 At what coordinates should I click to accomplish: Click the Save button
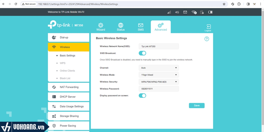click(x=196, y=105)
